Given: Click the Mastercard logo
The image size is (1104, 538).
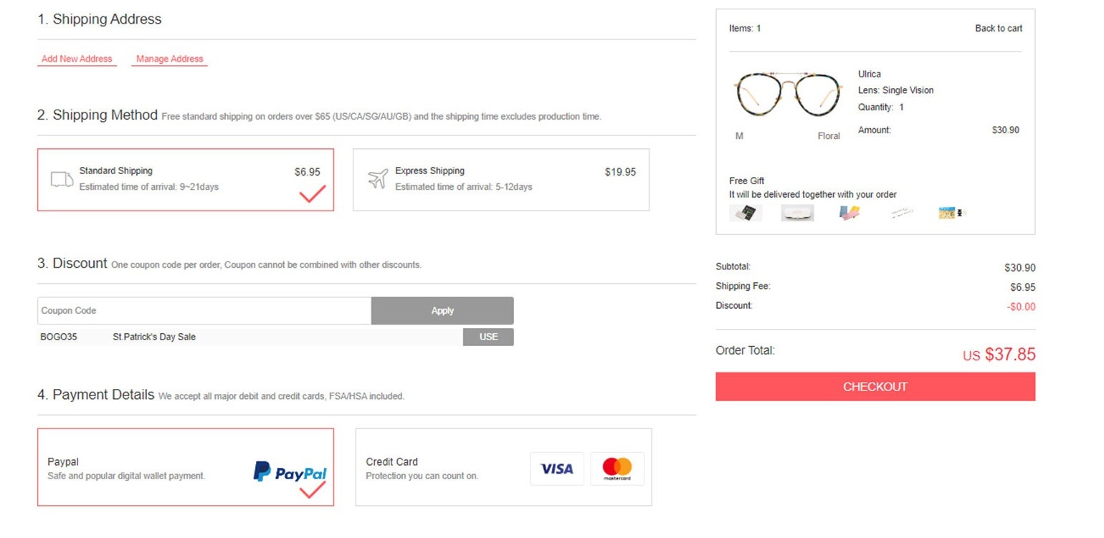Looking at the screenshot, I should pyautogui.click(x=617, y=469).
